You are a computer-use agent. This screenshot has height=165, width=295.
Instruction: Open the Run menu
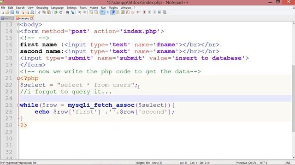[x=103, y=8]
